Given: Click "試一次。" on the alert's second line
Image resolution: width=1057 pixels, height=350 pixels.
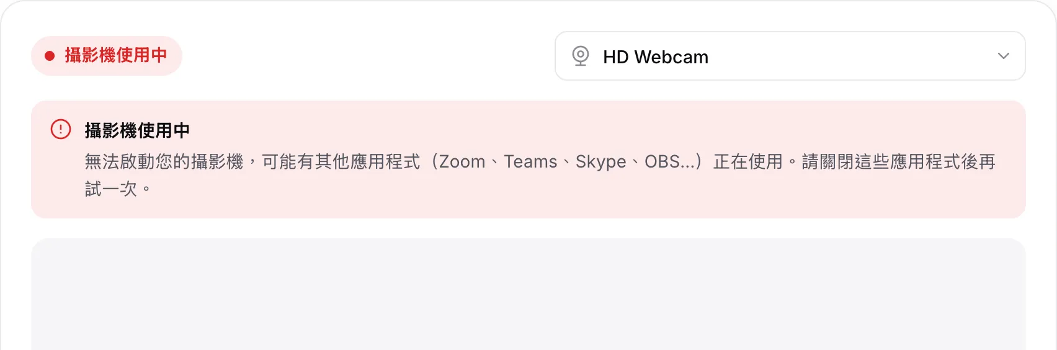Looking at the screenshot, I should [x=118, y=189].
